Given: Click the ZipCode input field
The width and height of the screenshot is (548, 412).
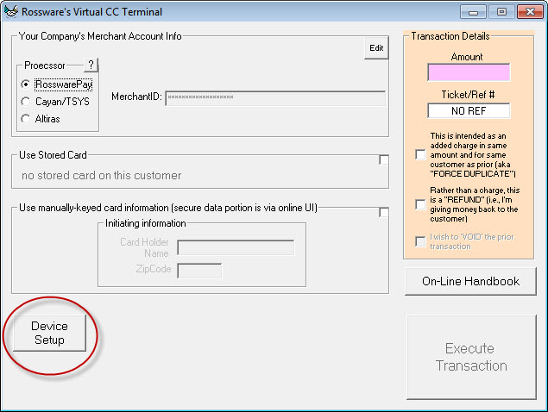Looking at the screenshot, I should pyautogui.click(x=199, y=271).
